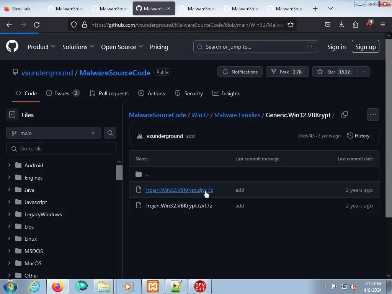The width and height of the screenshot is (392, 294).
Task: Open the Pocket save icon
Action: [328, 25]
